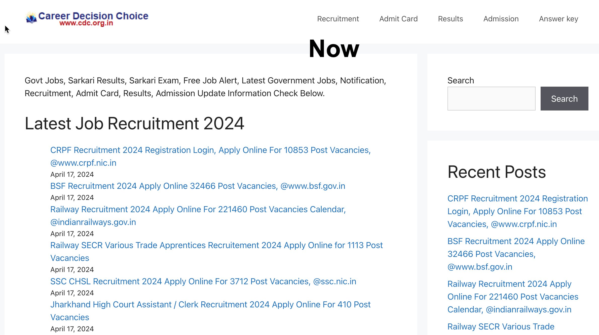The image size is (599, 335).
Task: Open Railway SECR Trade Apprentices link in main list
Action: pyautogui.click(x=216, y=251)
